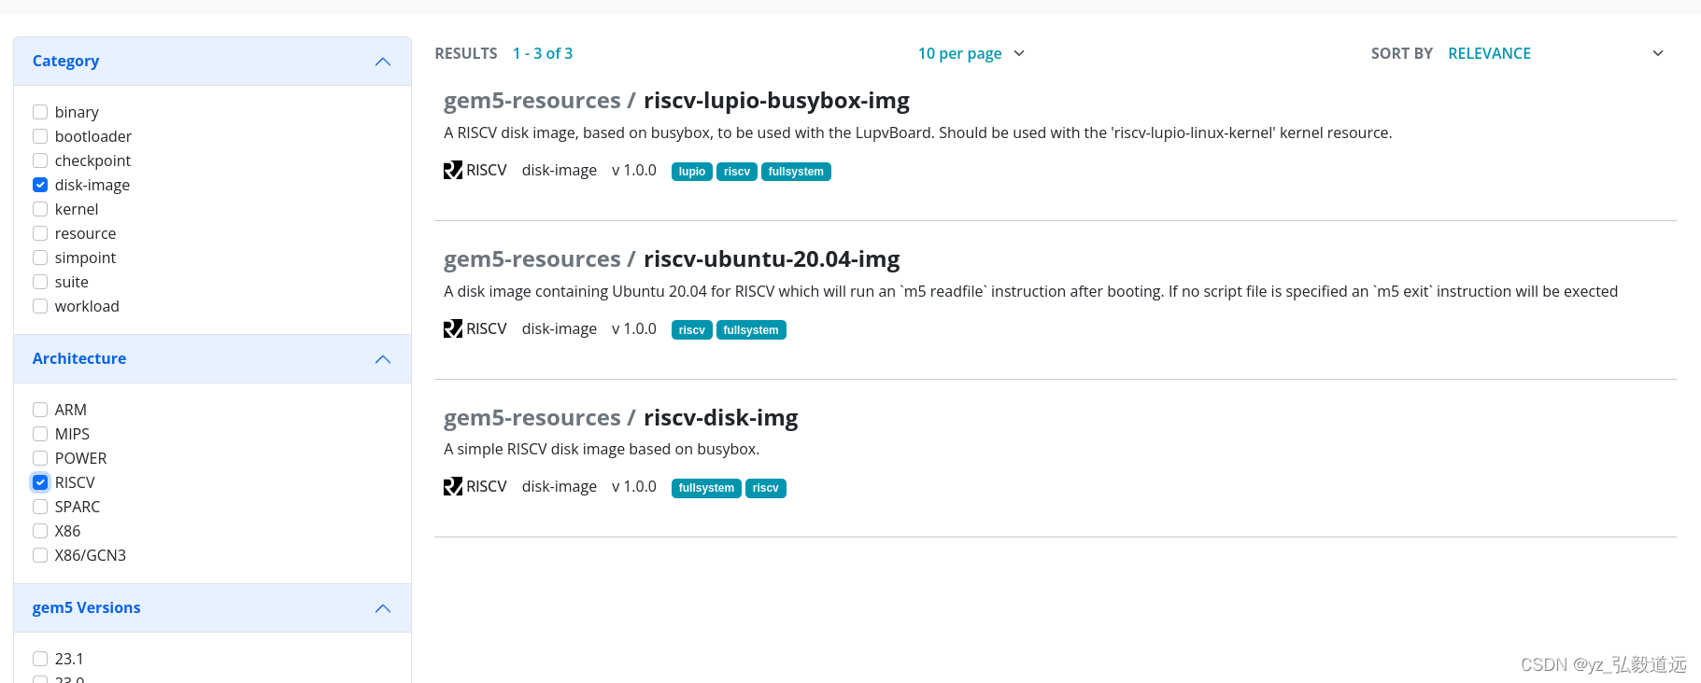Viewport: 1701px width, 683px height.
Task: Enable the simpoint category filter
Action: 40,258
